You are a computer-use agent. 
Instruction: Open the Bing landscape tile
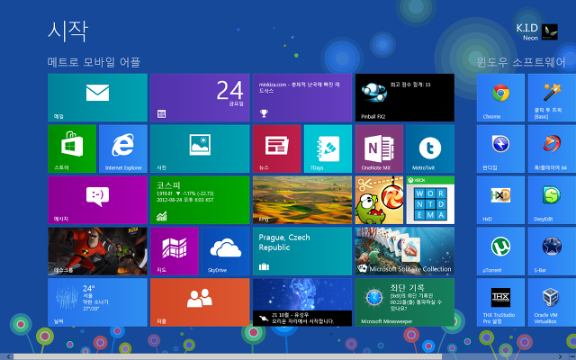[x=302, y=200]
